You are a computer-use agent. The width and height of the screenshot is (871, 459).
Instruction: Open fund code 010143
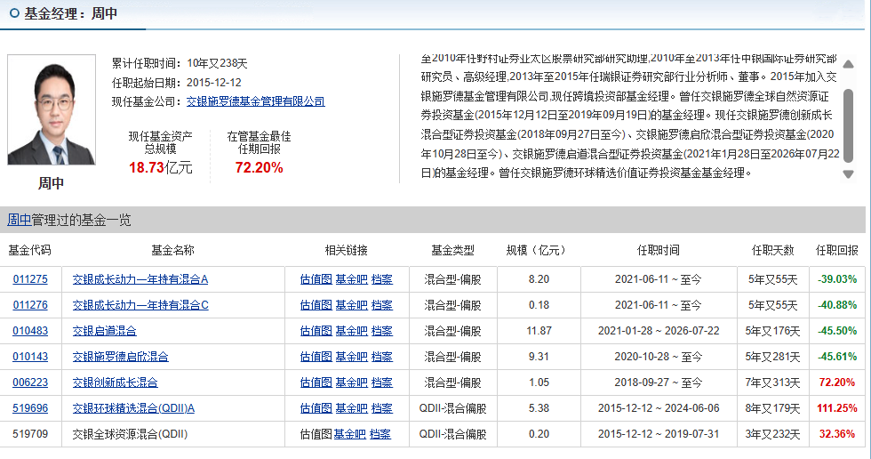pyautogui.click(x=30, y=357)
